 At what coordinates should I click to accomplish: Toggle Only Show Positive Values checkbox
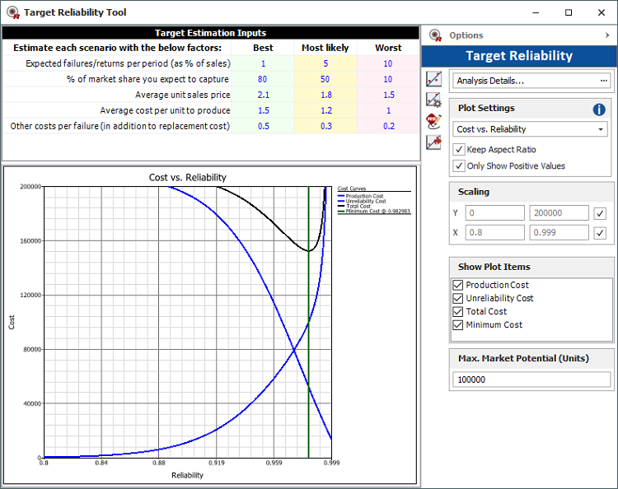(x=460, y=165)
